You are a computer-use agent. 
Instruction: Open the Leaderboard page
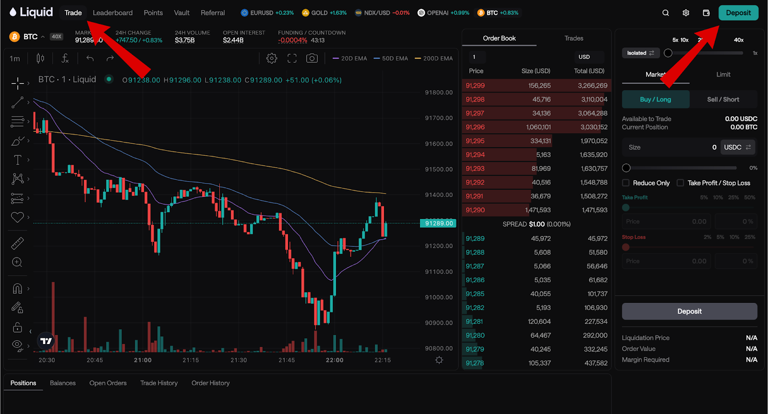[113, 13]
